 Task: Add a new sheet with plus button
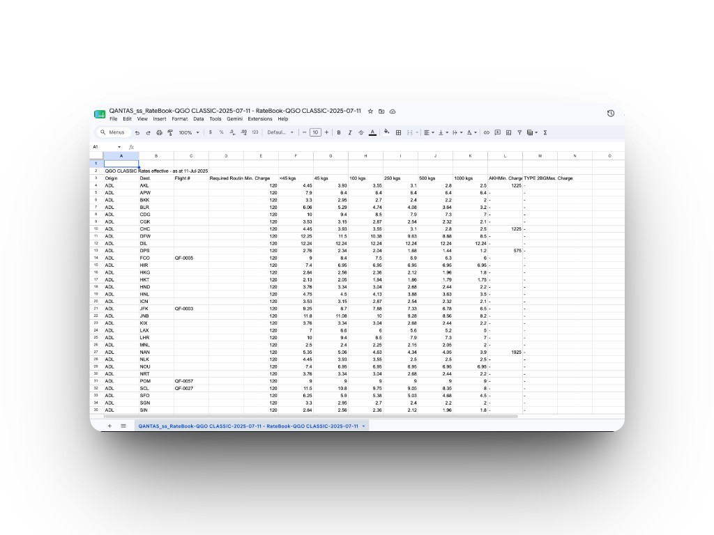pos(109,426)
